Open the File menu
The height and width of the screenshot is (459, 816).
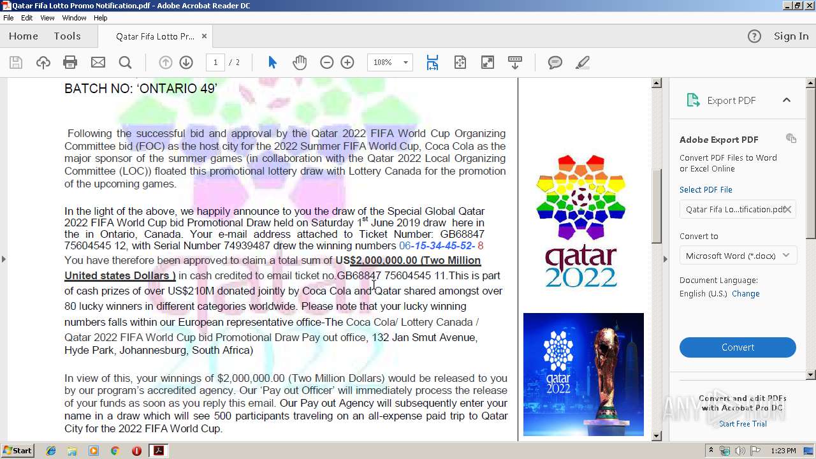click(x=8, y=18)
